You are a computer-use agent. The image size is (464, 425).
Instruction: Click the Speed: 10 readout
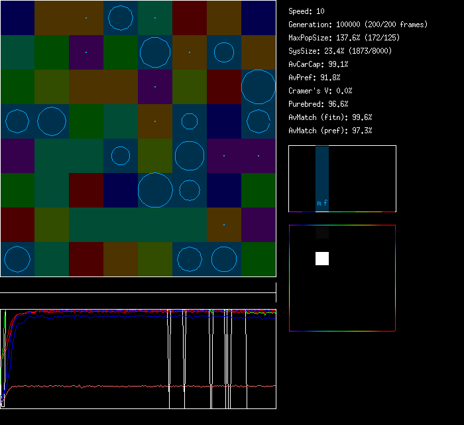tap(306, 11)
